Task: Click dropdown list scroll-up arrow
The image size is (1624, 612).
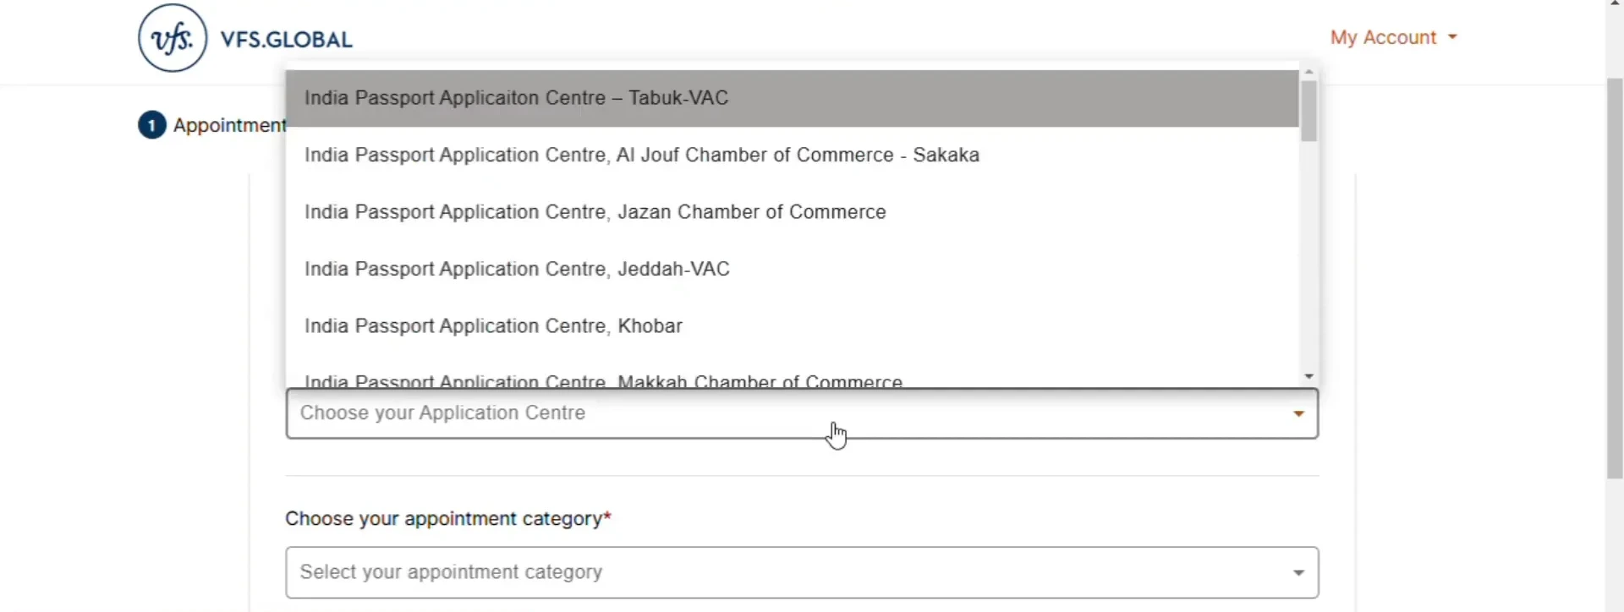Action: coord(1309,73)
